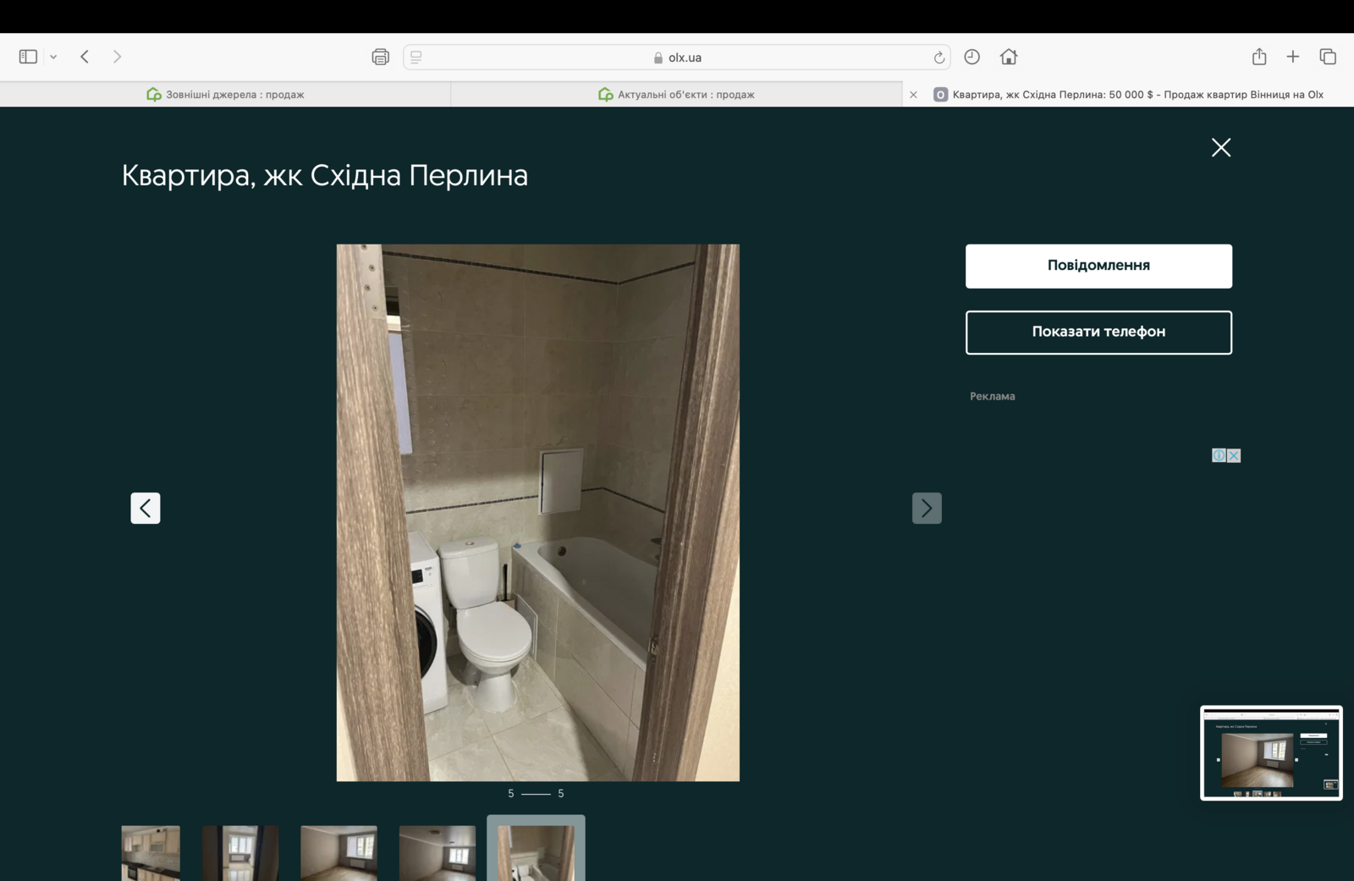The height and width of the screenshot is (881, 1354).
Task: Go back to the previous page
Action: pos(85,57)
